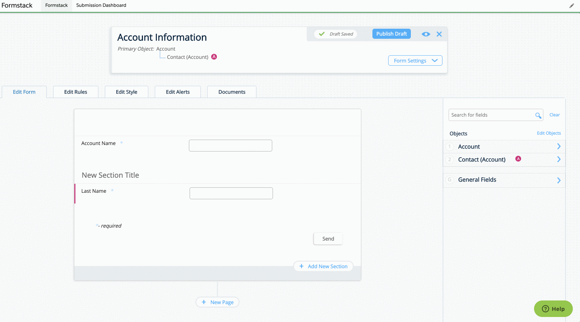Click the Help question mark button
This screenshot has width=580, height=322.
pyautogui.click(x=553, y=309)
